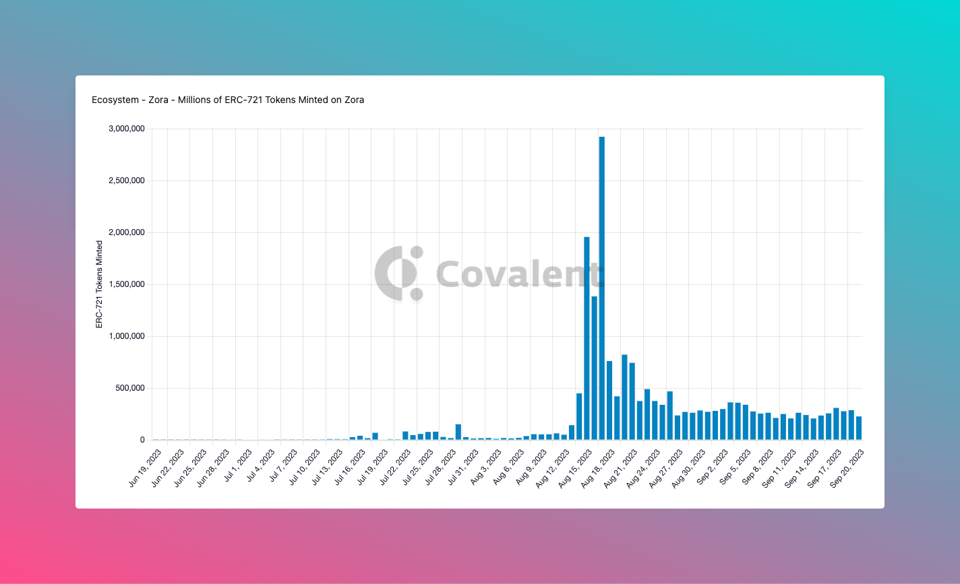Click the vertical axis label 'ERC-721 Tokens Minted'
The image size is (960, 584).
pos(99,284)
